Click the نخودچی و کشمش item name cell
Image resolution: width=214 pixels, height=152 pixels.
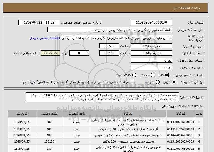click(128, 149)
